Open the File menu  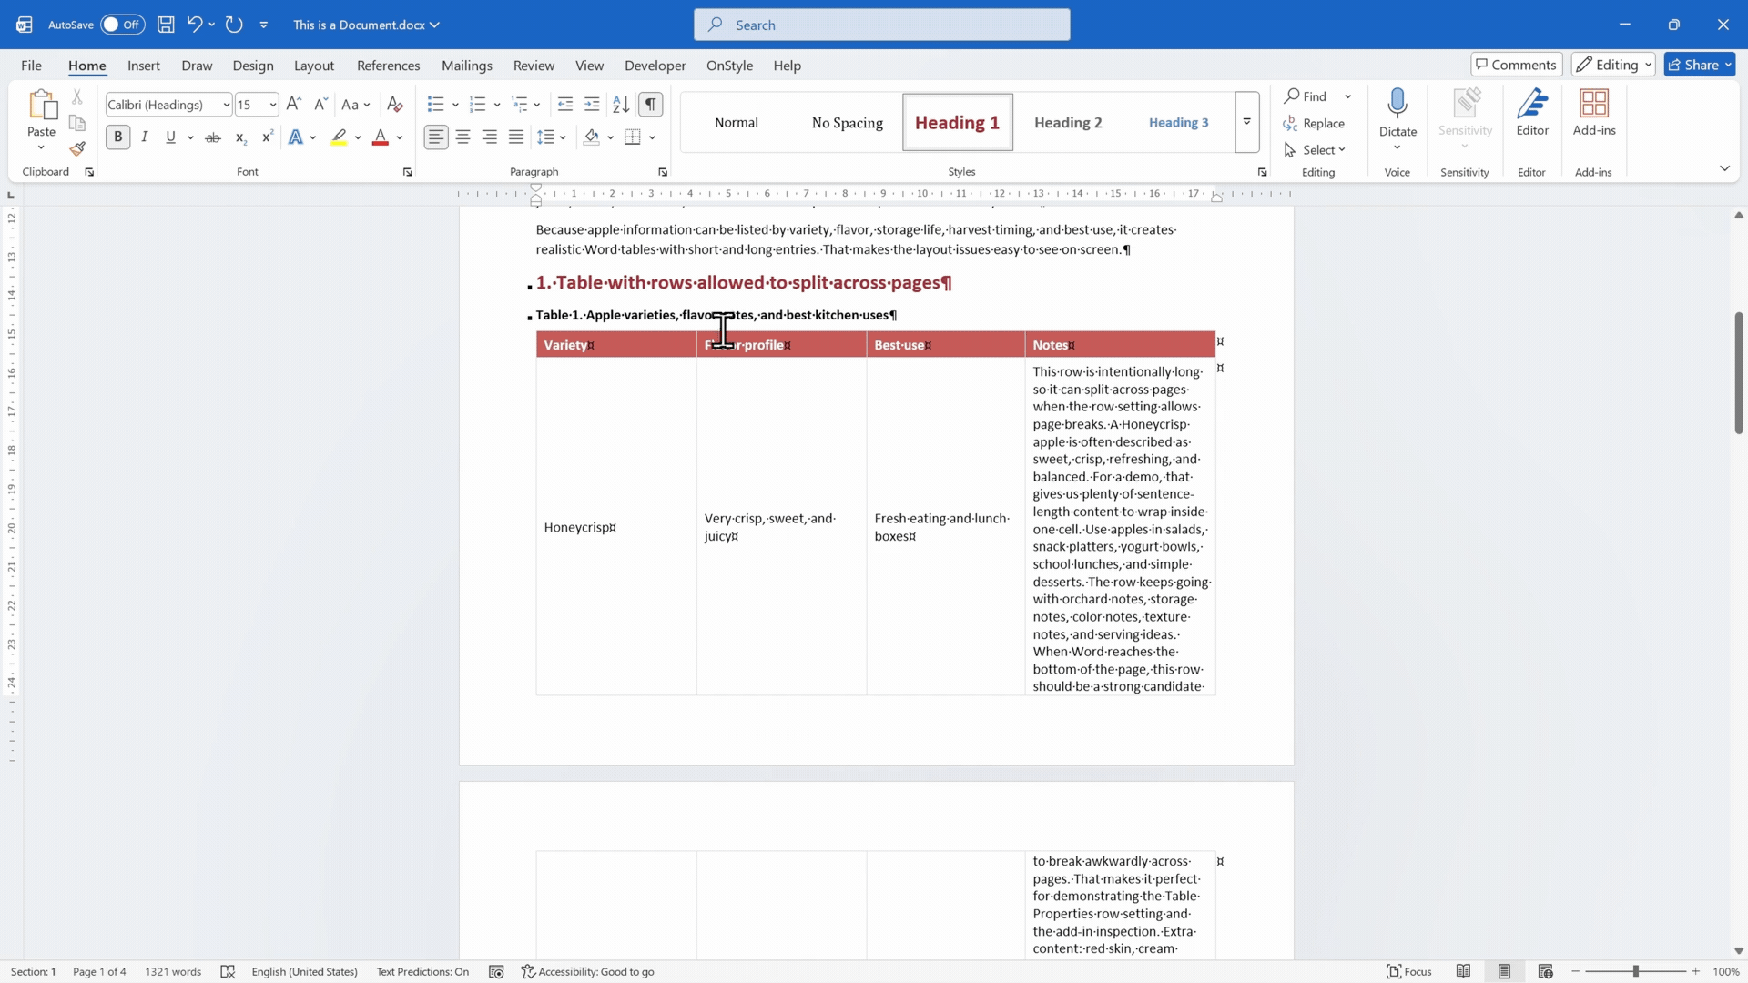31,66
